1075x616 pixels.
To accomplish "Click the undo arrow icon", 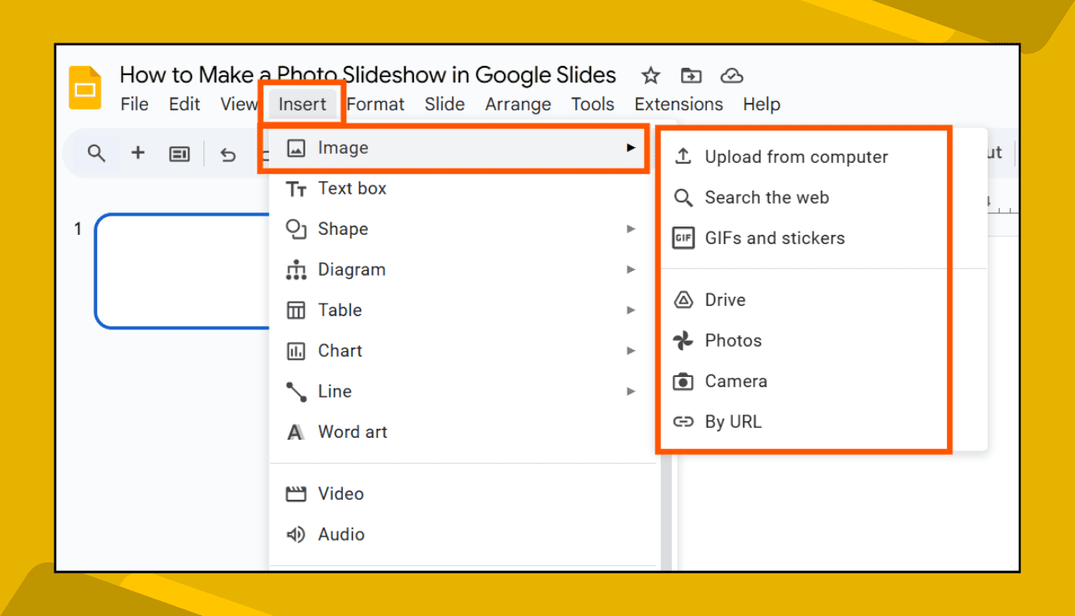I will [228, 154].
